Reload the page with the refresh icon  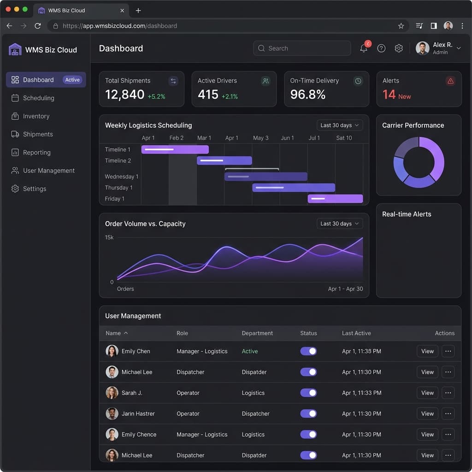pos(38,26)
